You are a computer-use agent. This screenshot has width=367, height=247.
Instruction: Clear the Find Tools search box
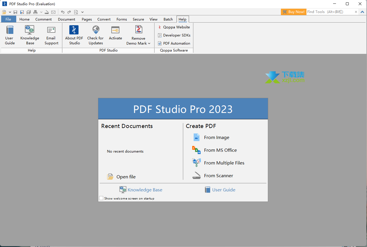pos(356,12)
